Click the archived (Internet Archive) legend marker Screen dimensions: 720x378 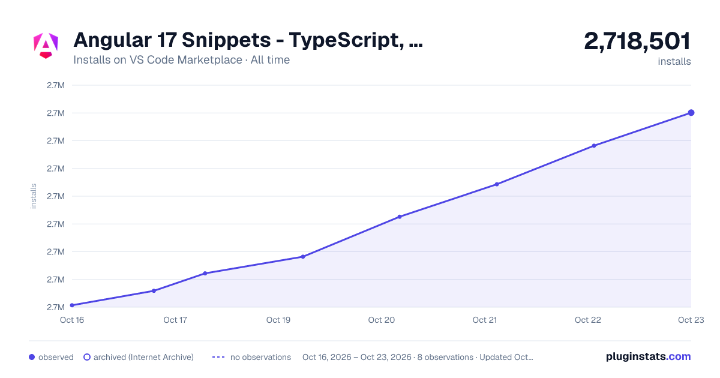click(87, 357)
